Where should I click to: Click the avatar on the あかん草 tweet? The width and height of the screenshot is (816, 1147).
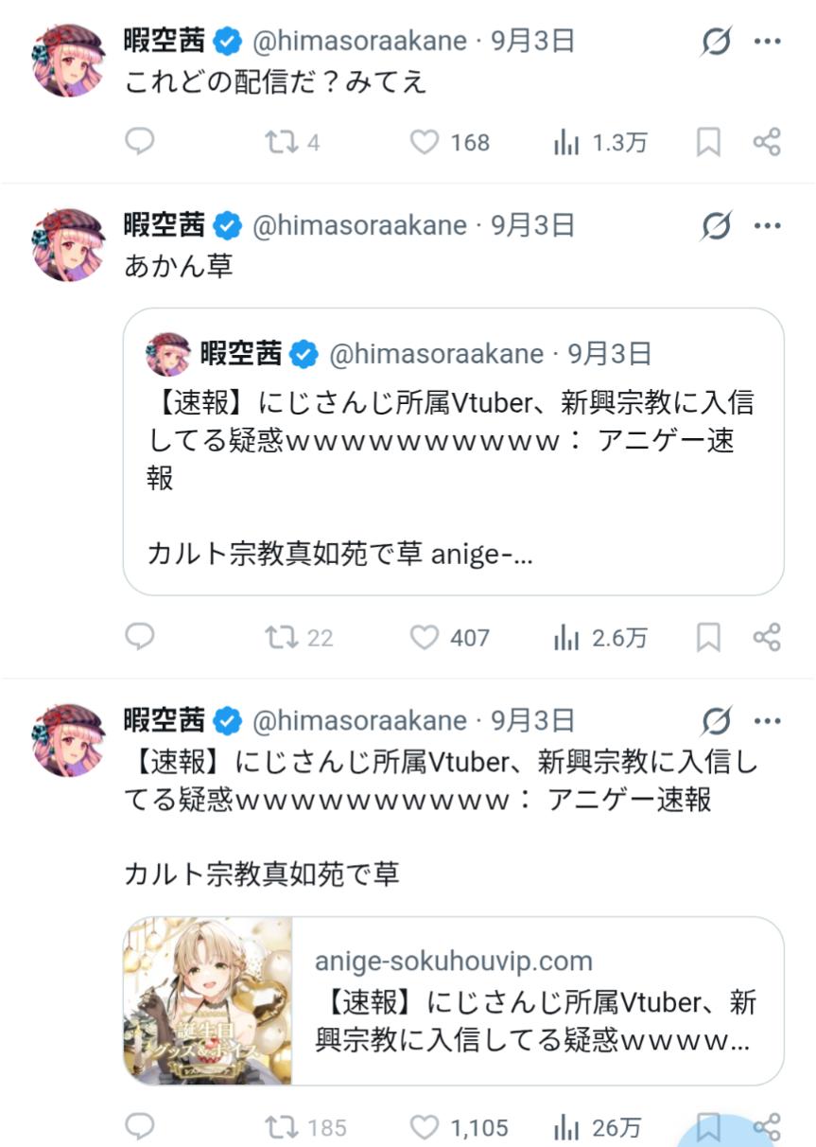pos(69,244)
